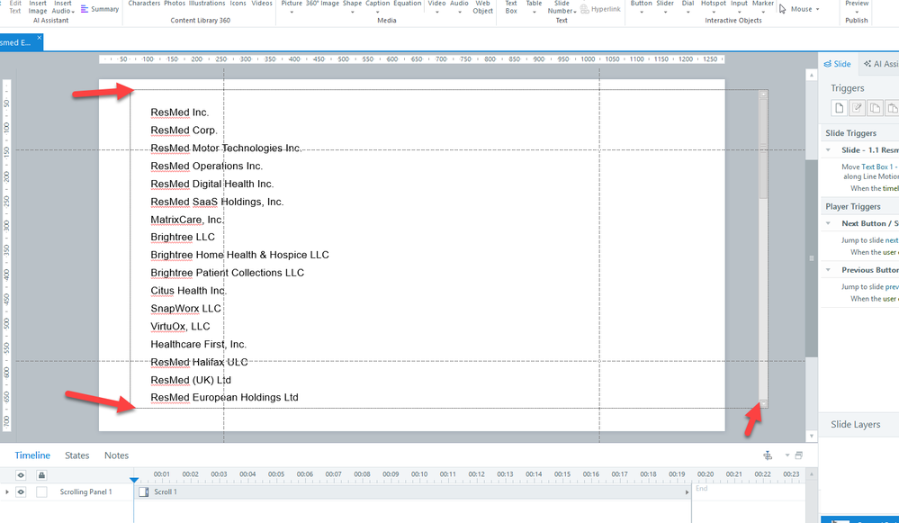899x523 pixels.
Task: Insert a 360° Image
Action: 322,4
